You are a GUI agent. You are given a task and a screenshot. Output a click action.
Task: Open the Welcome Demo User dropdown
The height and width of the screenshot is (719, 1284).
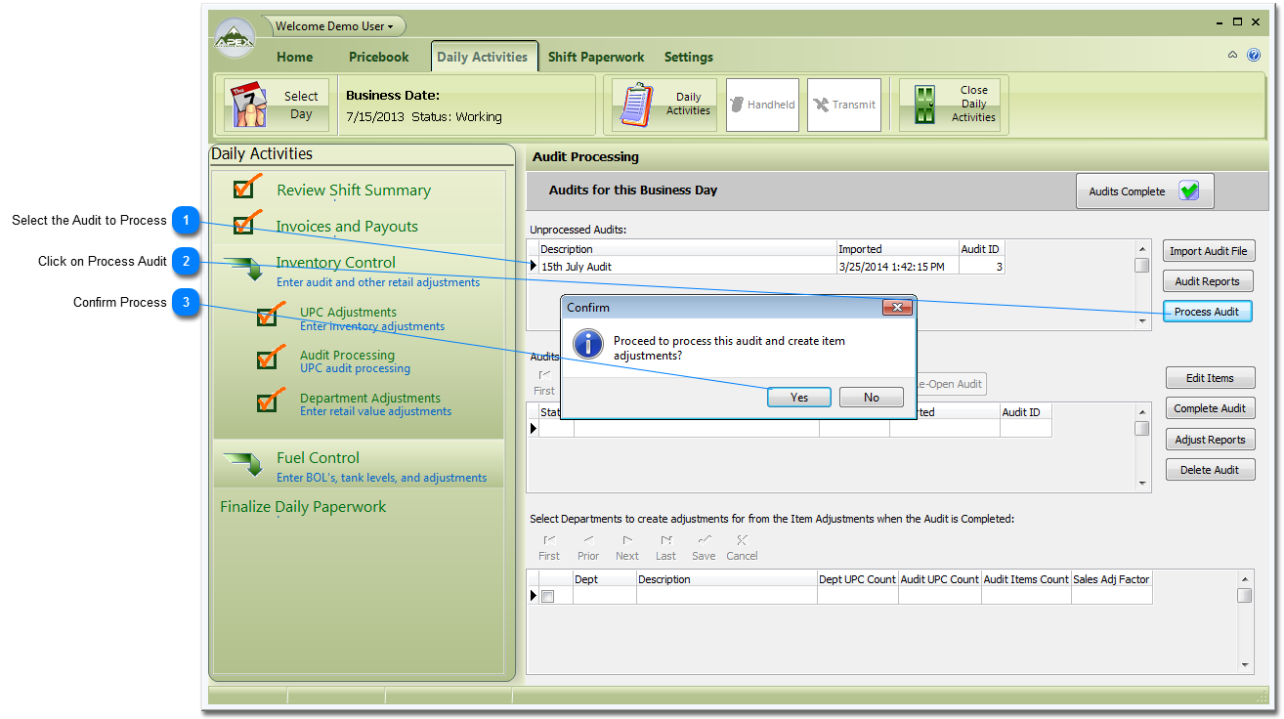tap(332, 25)
